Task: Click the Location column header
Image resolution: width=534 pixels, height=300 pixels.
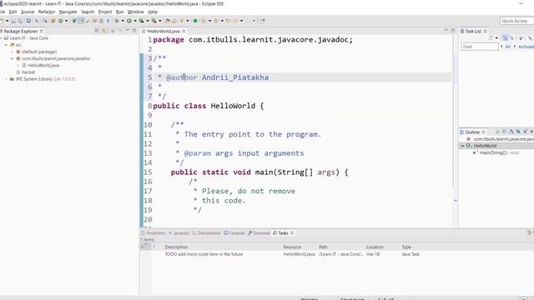Action: point(375,247)
